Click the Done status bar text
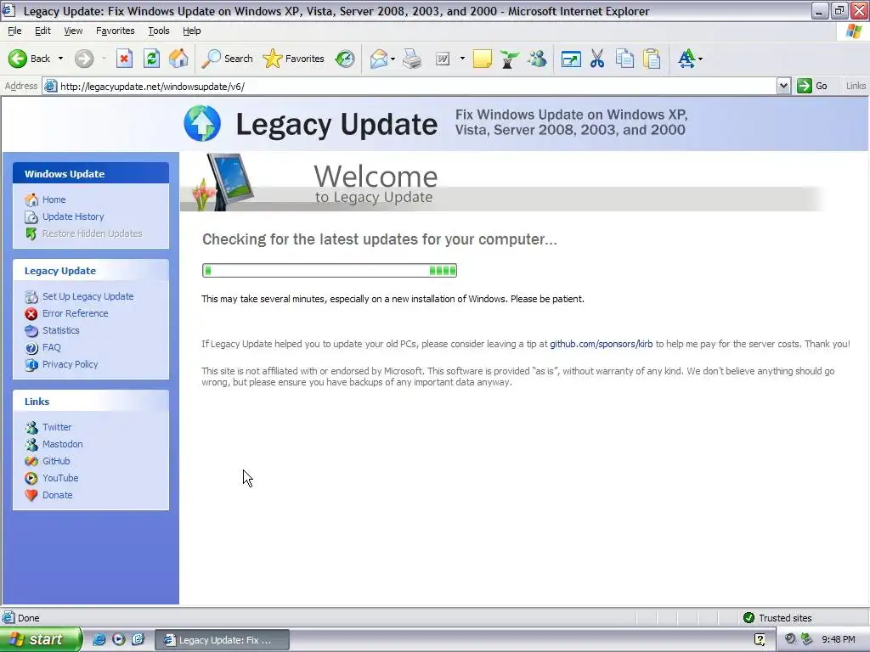Screen dimensions: 870x652 click(x=28, y=618)
